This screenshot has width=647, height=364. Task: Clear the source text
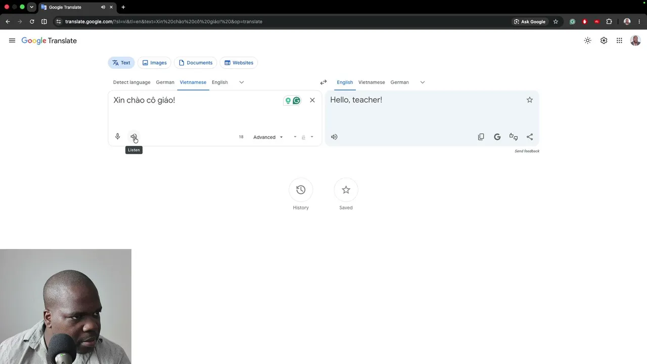[312, 100]
